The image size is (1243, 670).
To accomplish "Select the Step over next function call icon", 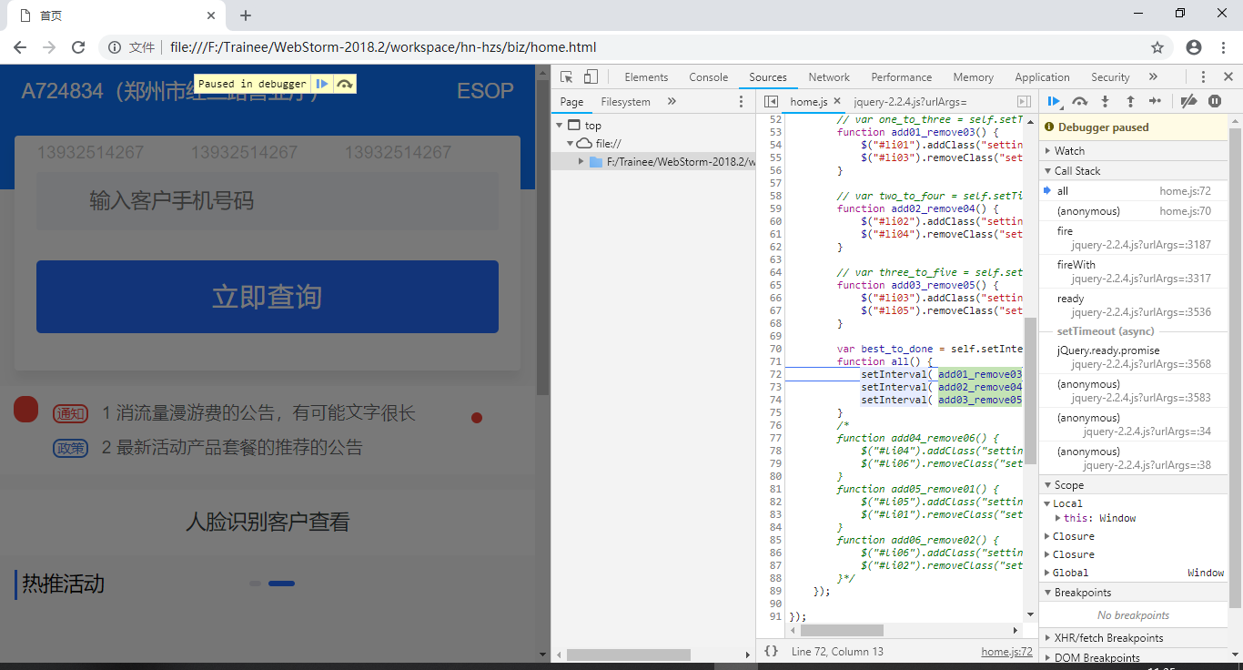I will (1080, 101).
